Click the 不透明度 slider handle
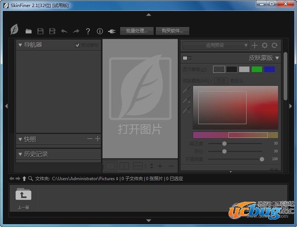Screen dimensions: 297x227 (x=262, y=159)
